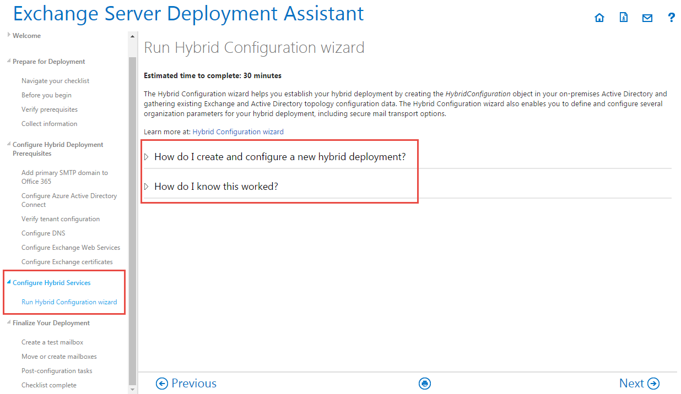The image size is (681, 394).
Task: Collapse Configure Hybrid Deployment Prerequisites section
Action: pos(55,149)
